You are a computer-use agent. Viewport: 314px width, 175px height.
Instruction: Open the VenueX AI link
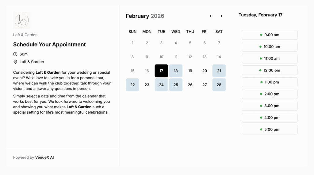(44, 157)
